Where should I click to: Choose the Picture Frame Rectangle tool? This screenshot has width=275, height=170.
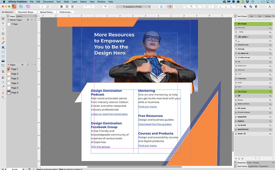[3, 52]
